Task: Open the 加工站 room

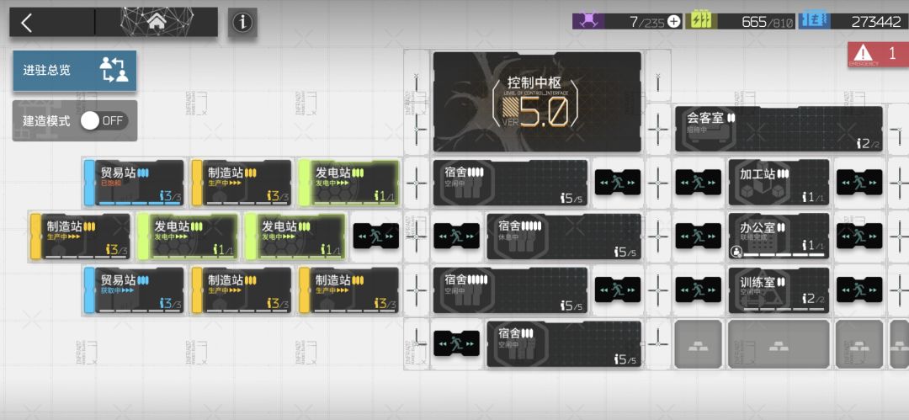Action: 779,183
